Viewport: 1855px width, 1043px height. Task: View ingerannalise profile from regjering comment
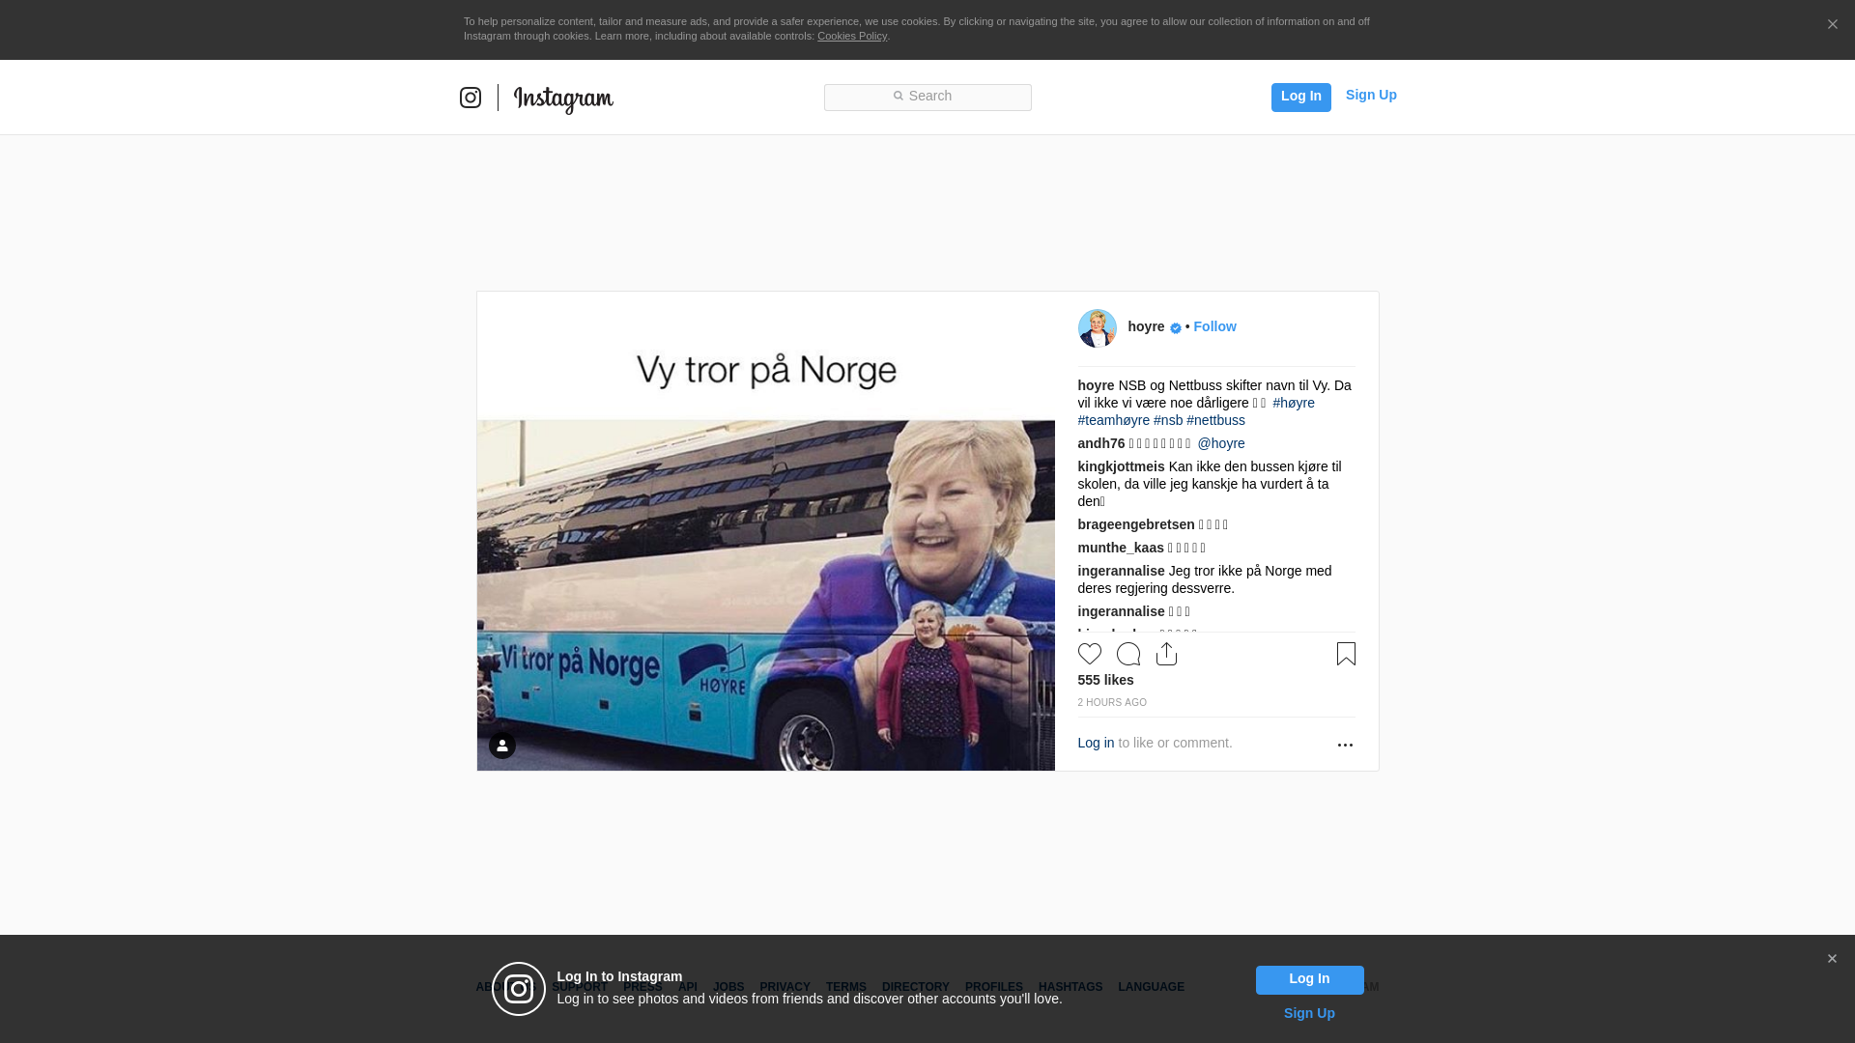coord(1121,571)
